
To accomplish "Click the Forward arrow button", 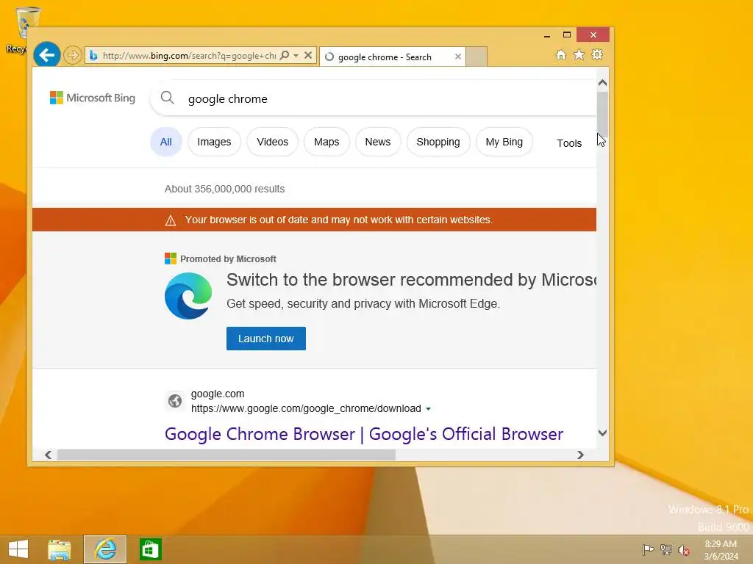I will tap(73, 55).
